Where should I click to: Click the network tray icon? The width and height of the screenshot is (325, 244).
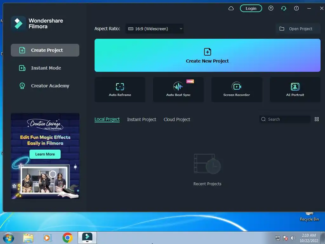[277, 238]
